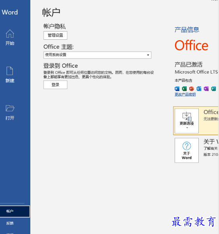Open the 反馈 (Feedback) sidebar item

pos(10,223)
